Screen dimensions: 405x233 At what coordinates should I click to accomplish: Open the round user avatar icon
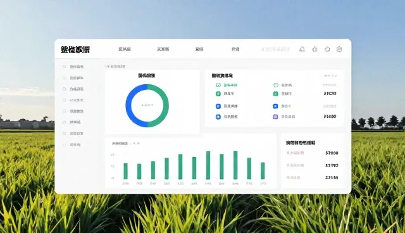339,49
